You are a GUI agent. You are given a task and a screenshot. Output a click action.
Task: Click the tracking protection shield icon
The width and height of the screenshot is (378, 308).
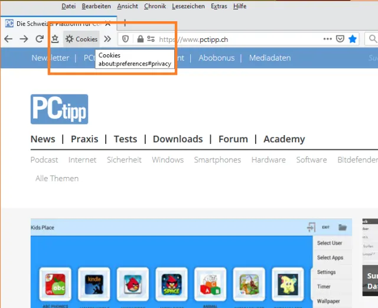(x=126, y=39)
